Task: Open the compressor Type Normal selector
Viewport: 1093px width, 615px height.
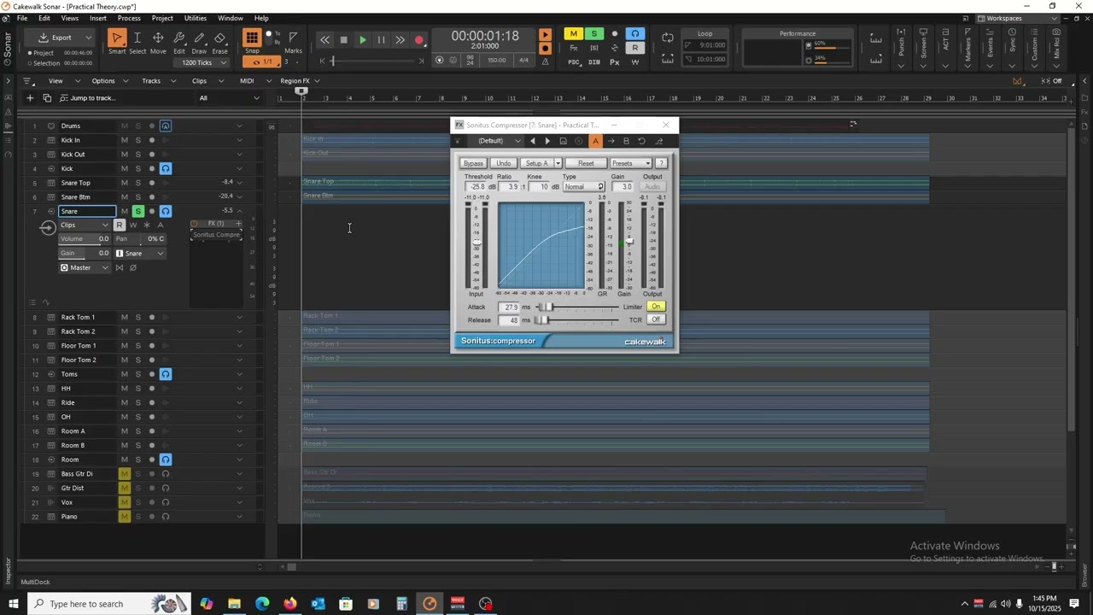Action: click(x=583, y=187)
